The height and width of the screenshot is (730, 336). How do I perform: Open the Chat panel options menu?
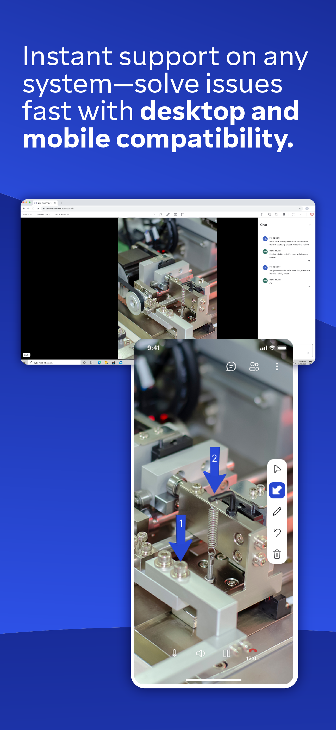click(303, 225)
